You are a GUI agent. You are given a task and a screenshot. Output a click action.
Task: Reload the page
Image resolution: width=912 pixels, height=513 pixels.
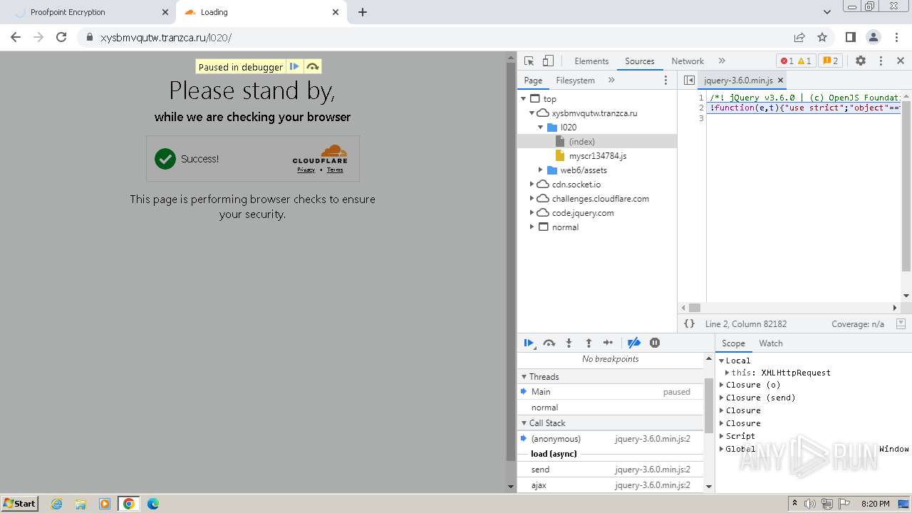point(61,37)
